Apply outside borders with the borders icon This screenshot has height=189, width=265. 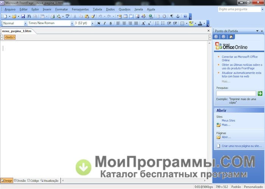click(x=182, y=23)
